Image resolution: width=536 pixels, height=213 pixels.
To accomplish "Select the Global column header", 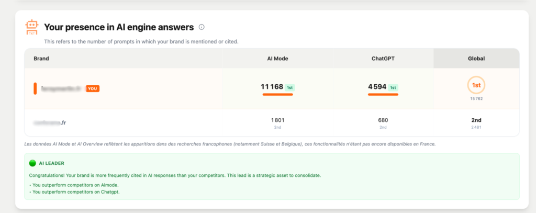I will coord(476,59).
